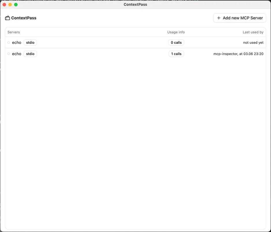This screenshot has width=271, height=232.
Task: Click the "1 calls" usage badge
Action: point(176,54)
